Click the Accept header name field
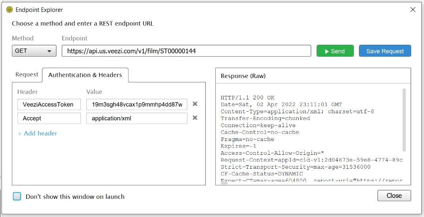The image size is (424, 217). [x=49, y=118]
